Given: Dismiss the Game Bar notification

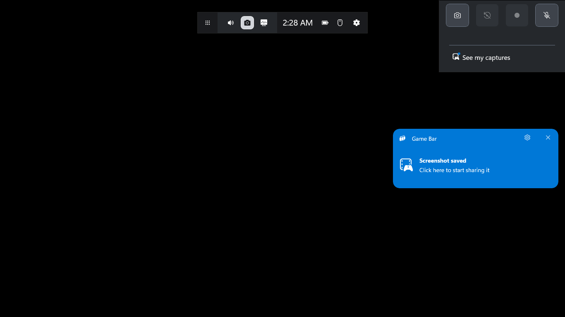Looking at the screenshot, I should 548,137.
